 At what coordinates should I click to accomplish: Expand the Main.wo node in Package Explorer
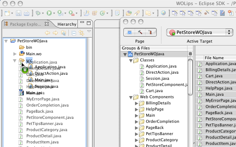15,54
